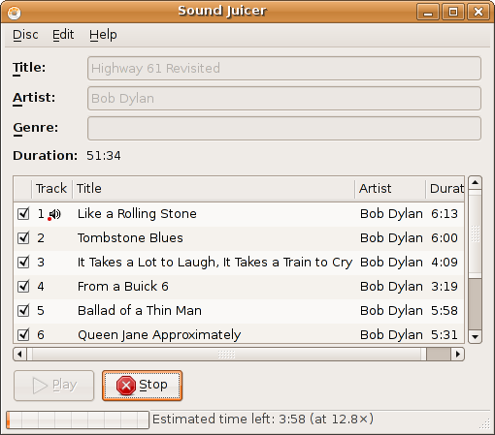Sort by the Title column header
This screenshot has width=495, height=435.
coord(214,188)
